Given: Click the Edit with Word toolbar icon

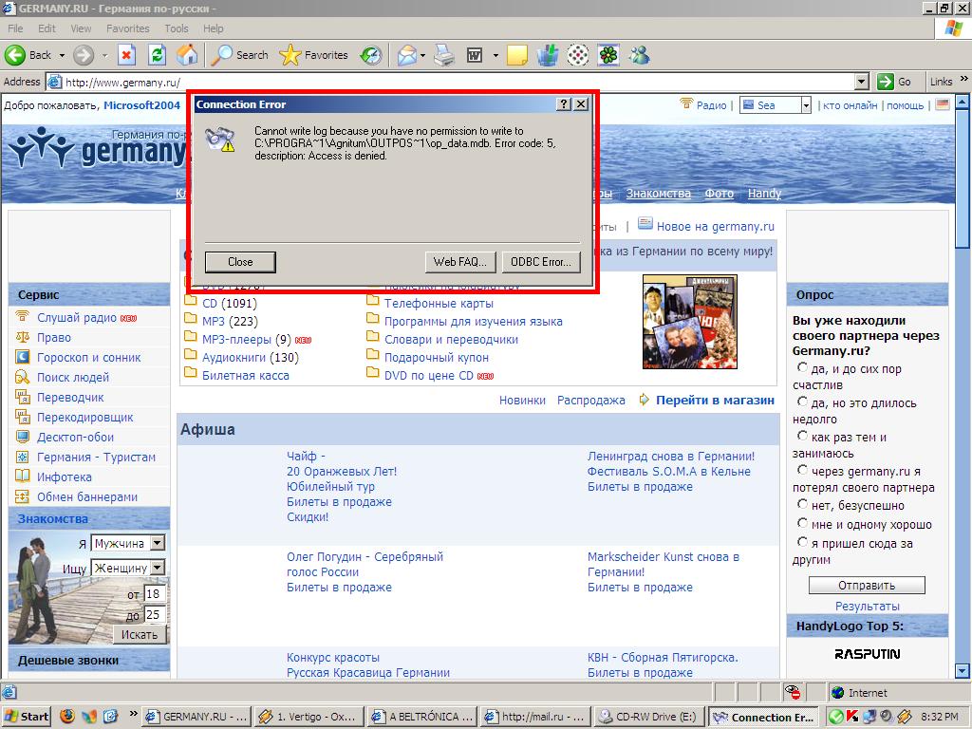Looking at the screenshot, I should [x=475, y=55].
